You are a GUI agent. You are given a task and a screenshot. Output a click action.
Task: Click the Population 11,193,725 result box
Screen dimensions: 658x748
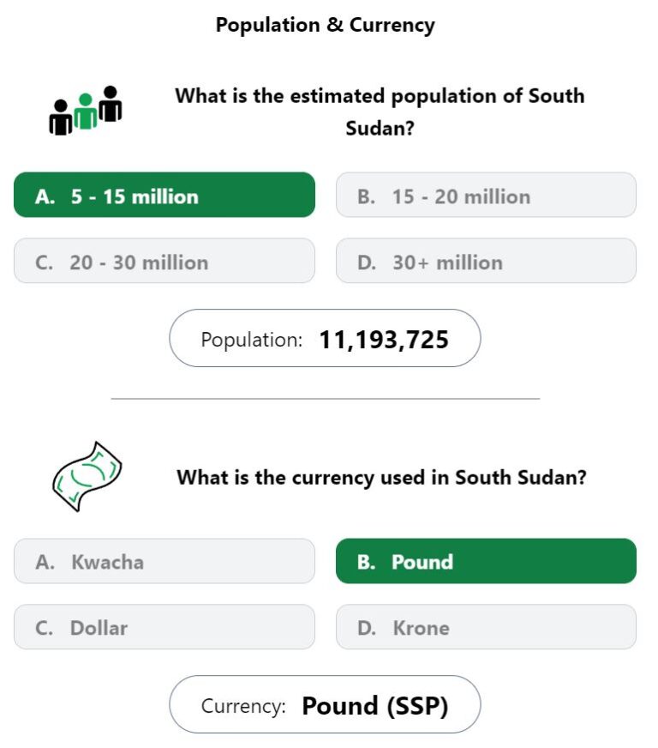coord(325,338)
